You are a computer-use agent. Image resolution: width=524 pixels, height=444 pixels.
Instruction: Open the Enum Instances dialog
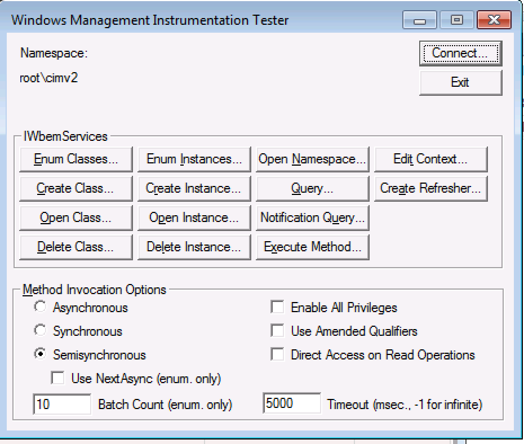(194, 159)
